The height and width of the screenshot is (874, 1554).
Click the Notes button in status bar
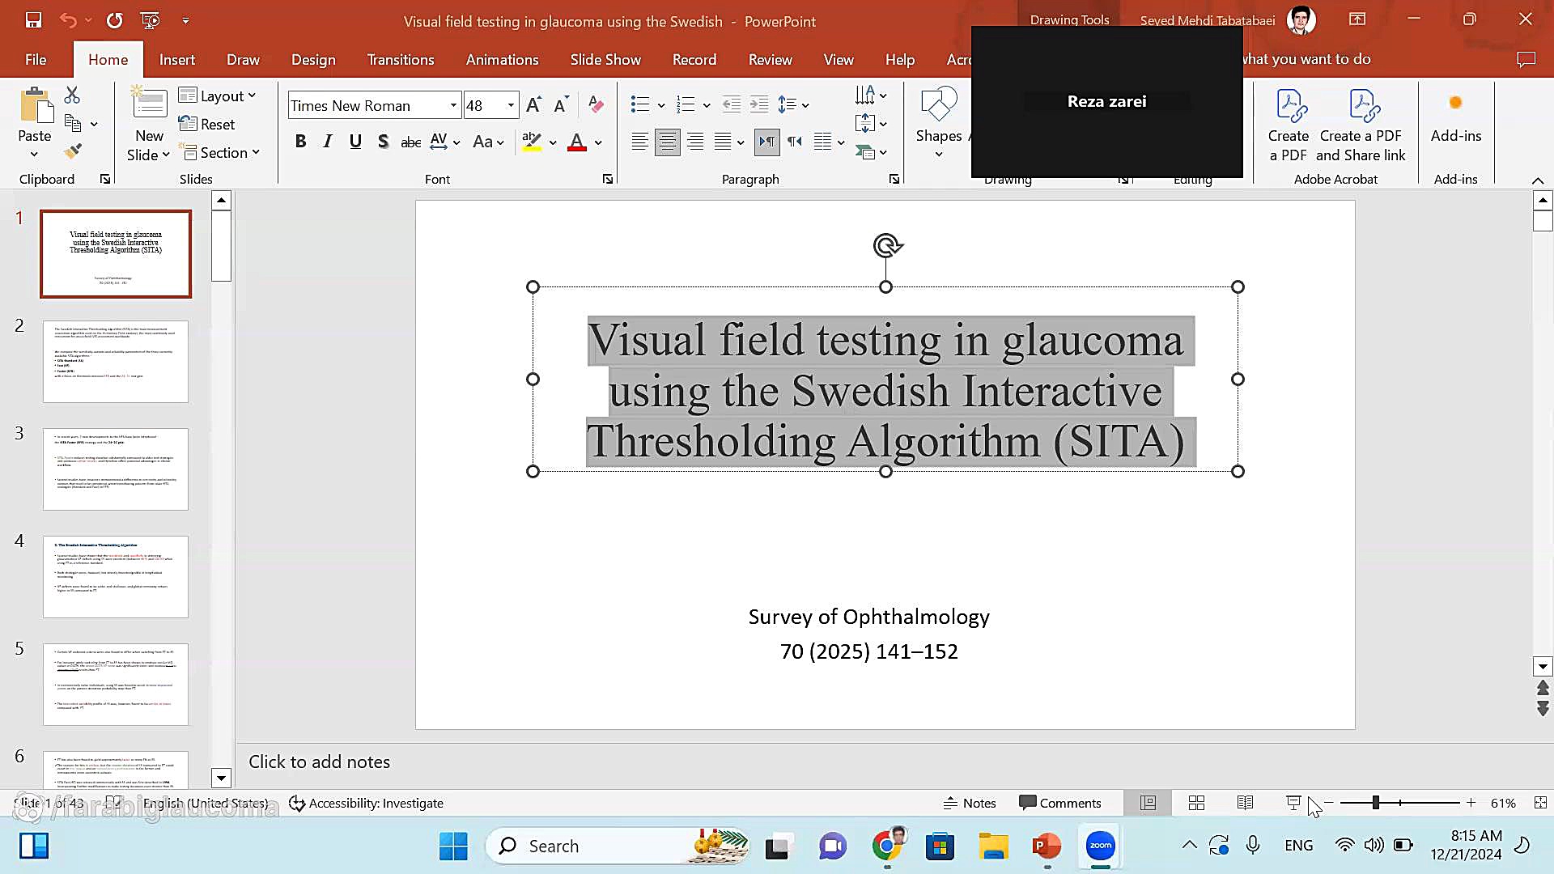tap(969, 803)
